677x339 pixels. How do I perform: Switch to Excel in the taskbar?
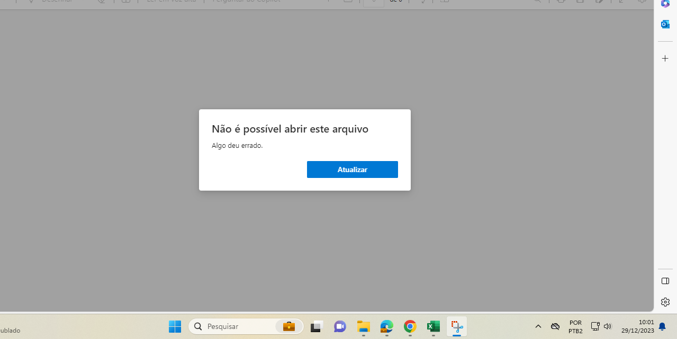(434, 326)
